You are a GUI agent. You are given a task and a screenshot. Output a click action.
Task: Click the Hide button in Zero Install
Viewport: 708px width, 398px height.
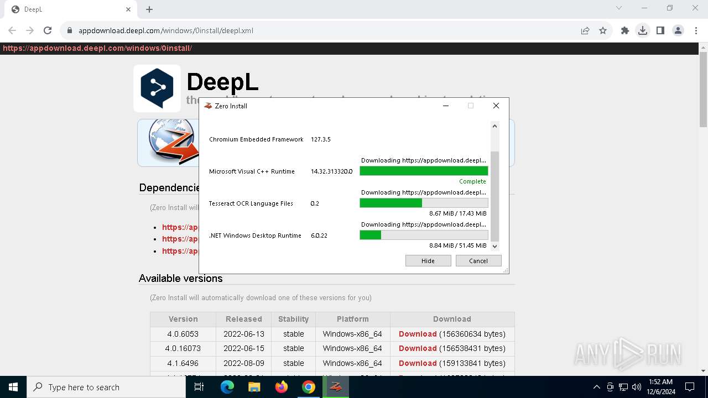428,261
